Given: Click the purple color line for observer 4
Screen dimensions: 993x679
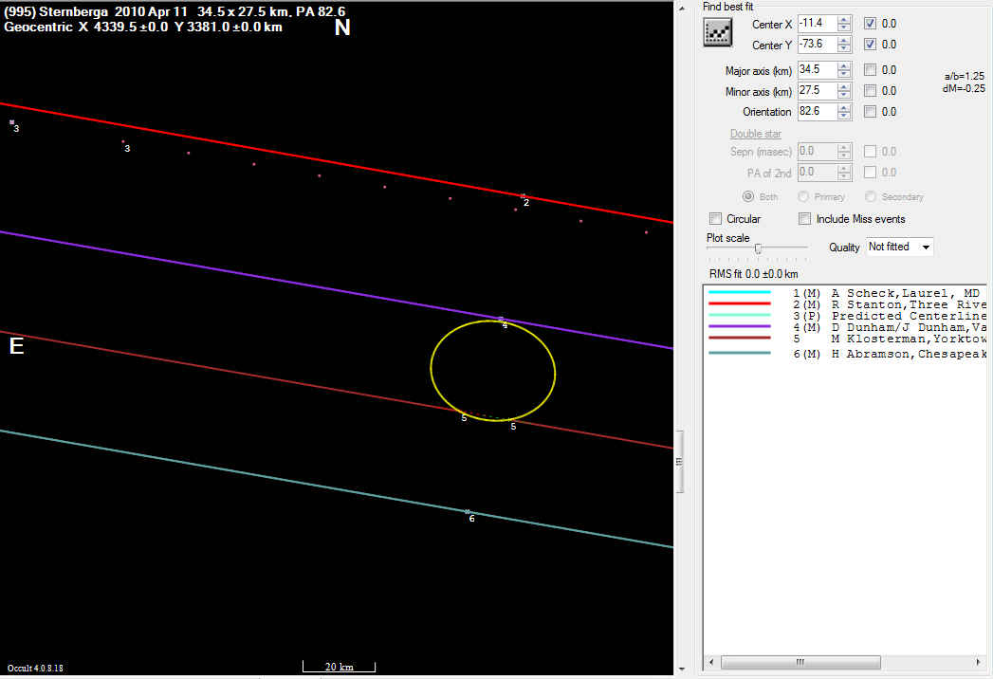Looking at the screenshot, I should click(x=739, y=326).
